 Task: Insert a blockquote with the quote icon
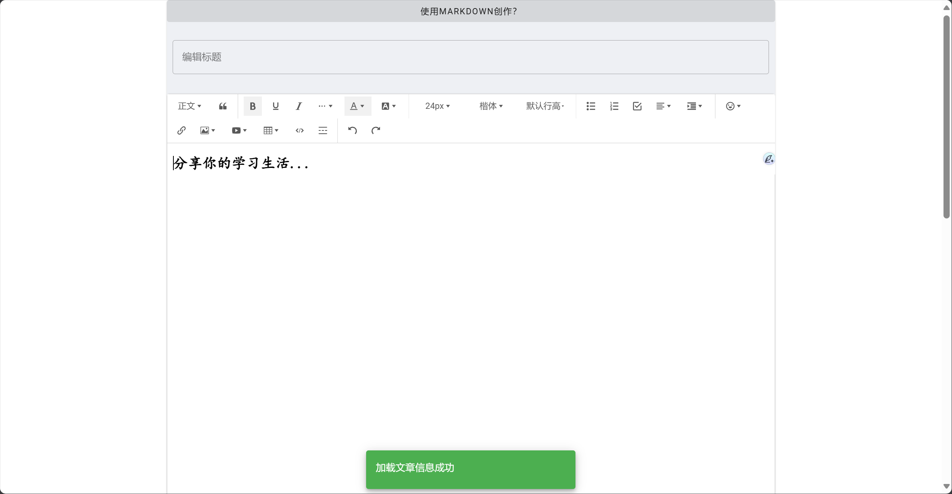pos(223,106)
